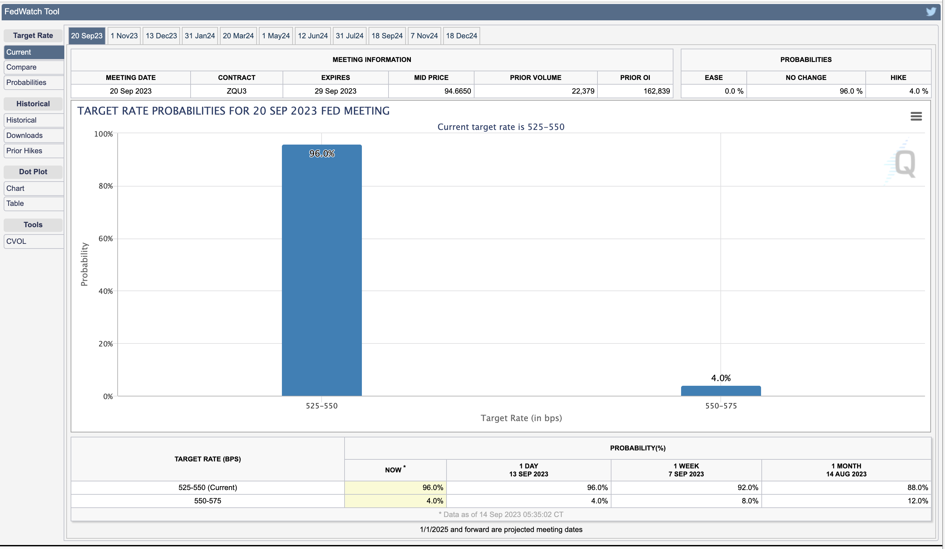Open the Dot Plot Chart view

tap(15, 188)
